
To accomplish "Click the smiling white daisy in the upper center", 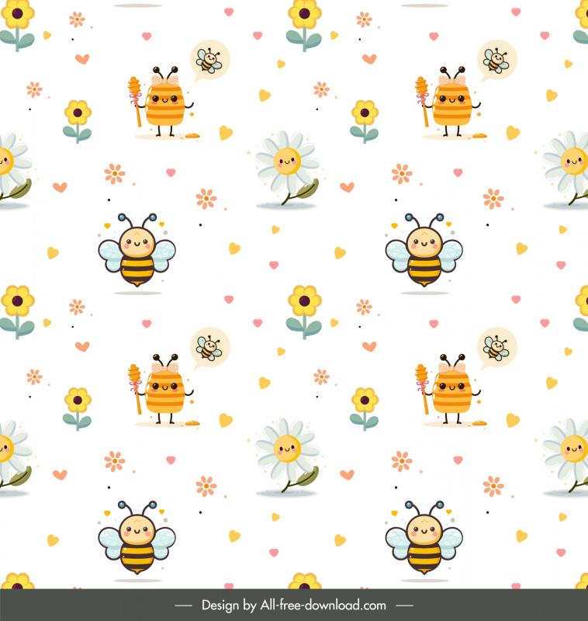I will point(287,165).
